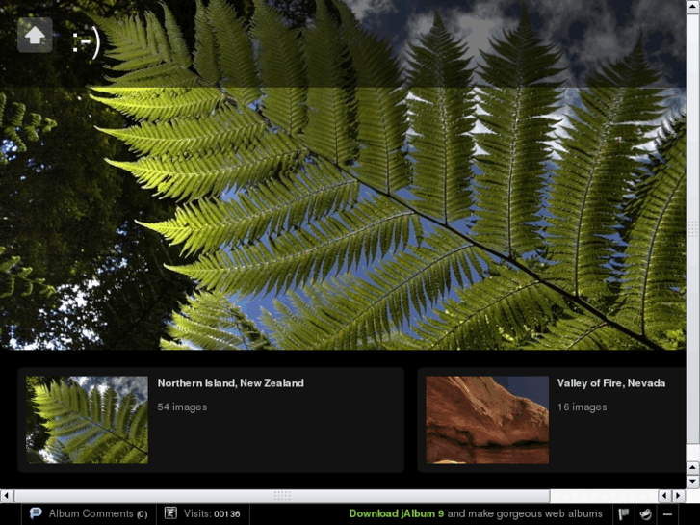700x525 pixels.
Task: Click the vertical scrollbar down arrow
Action: pyautogui.click(x=693, y=482)
